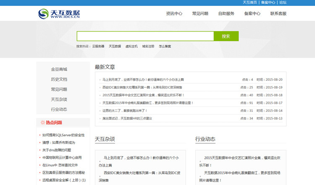
Task: Open article 屌丝面试记，天互数据HR的三点建议
Action: [x=127, y=119]
